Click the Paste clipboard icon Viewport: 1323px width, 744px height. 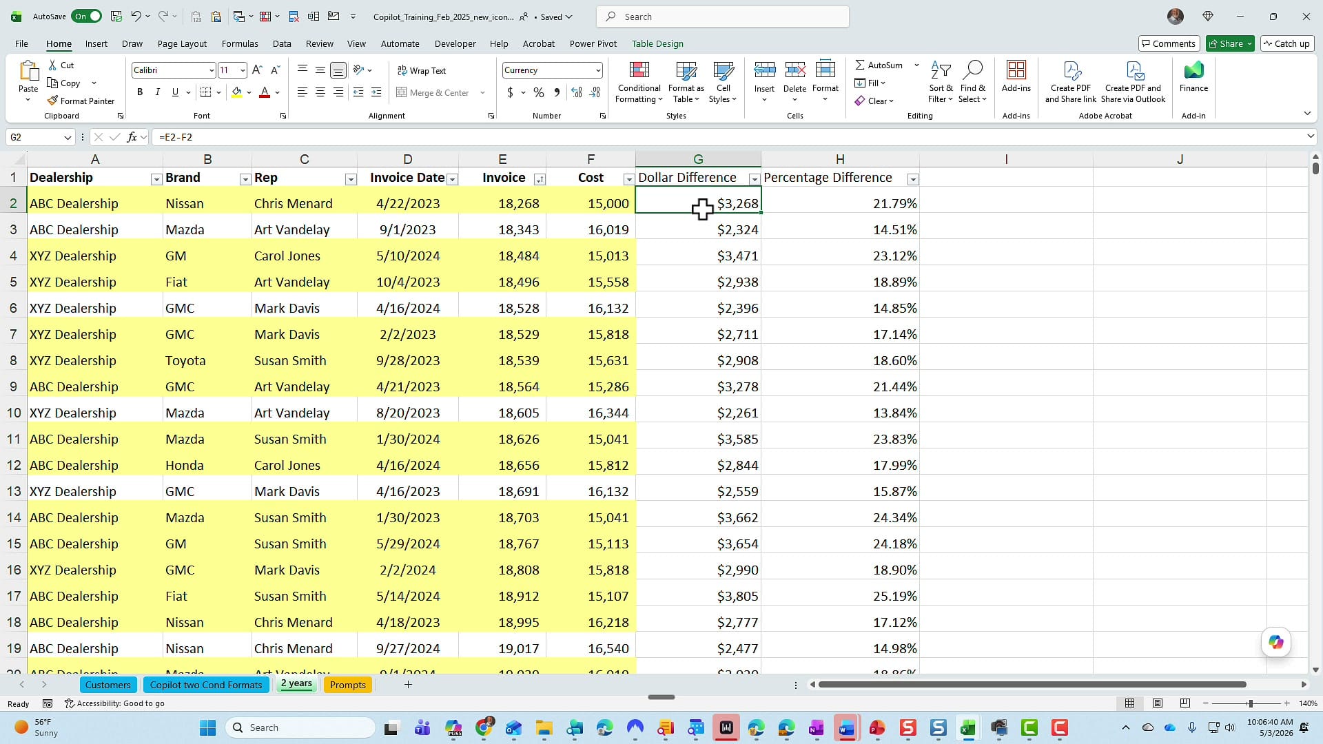pyautogui.click(x=28, y=71)
